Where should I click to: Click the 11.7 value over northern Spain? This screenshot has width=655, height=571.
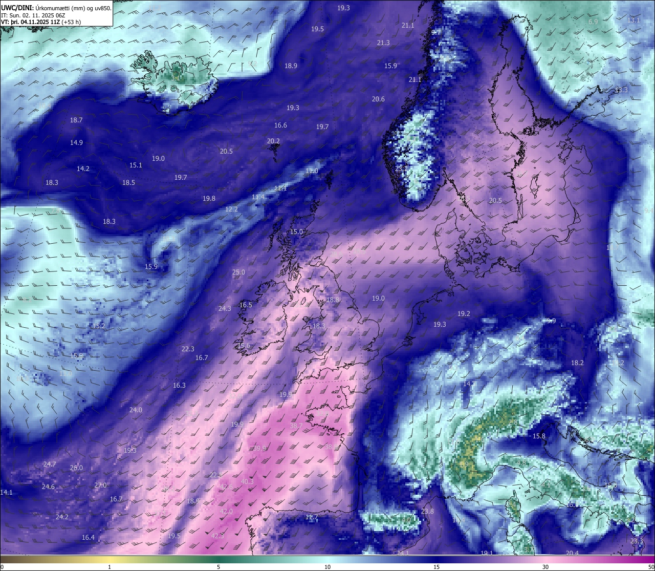pyautogui.click(x=311, y=517)
